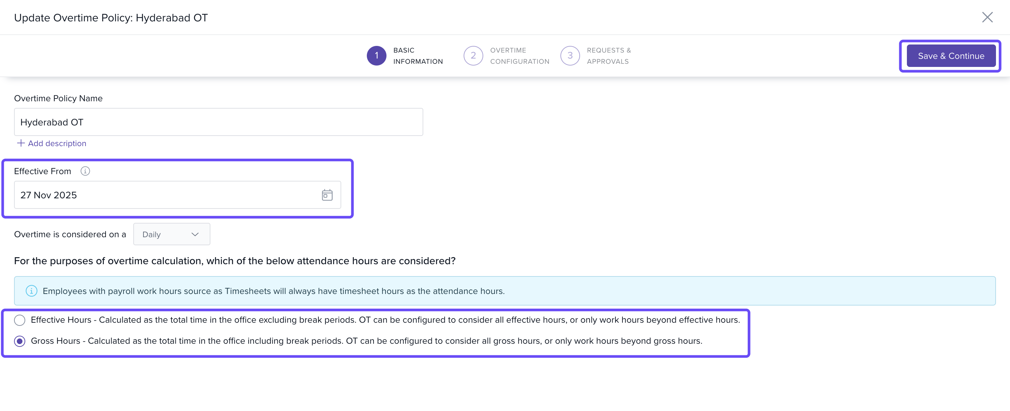Click the Add description link
Screen dimensions: 1010x411
click(57, 143)
